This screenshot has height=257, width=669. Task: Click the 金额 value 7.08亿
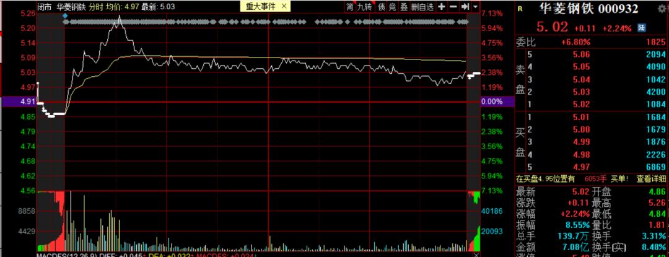(x=577, y=247)
